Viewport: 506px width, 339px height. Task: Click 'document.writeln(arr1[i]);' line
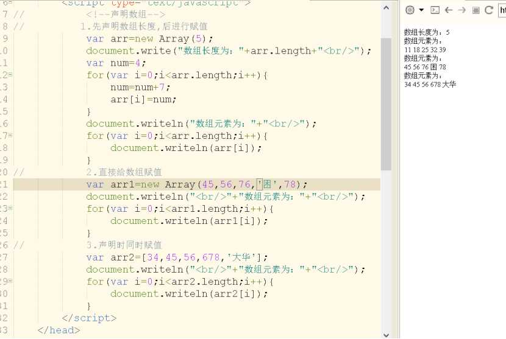pyautogui.click(x=189, y=221)
